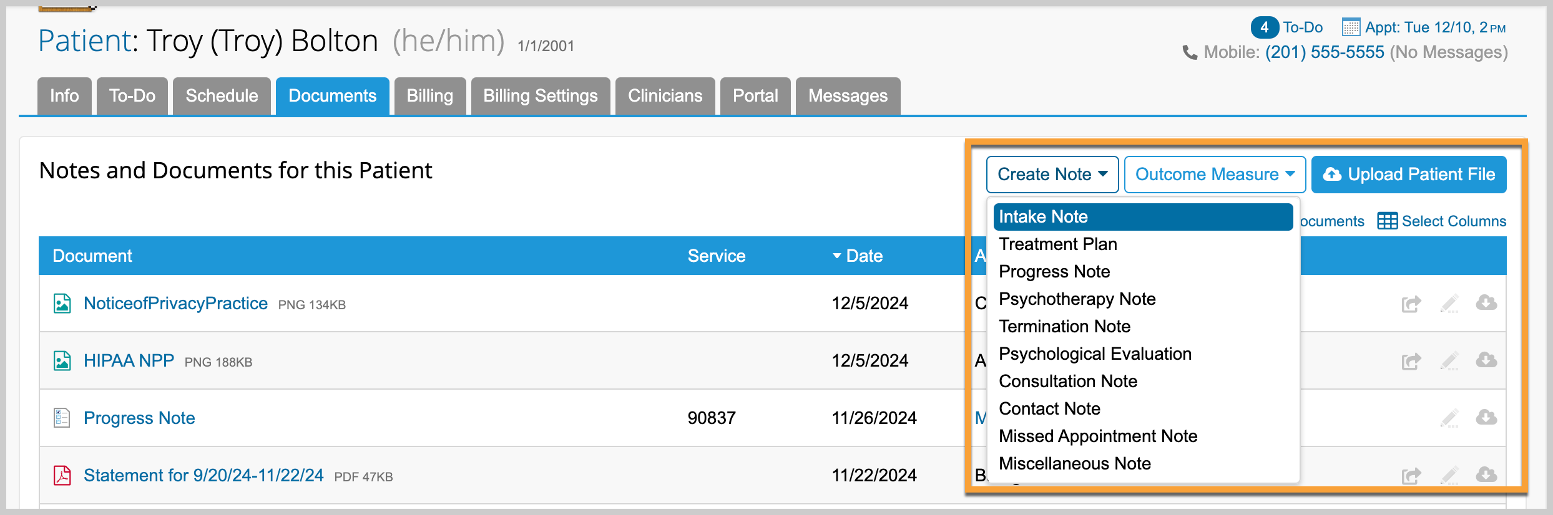Screen dimensions: 1553x515
Task: Select Treatment Plan from the note list
Action: tap(1057, 244)
